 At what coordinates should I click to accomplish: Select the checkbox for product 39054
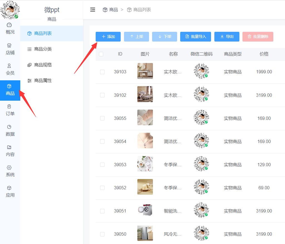pyautogui.click(x=102, y=141)
